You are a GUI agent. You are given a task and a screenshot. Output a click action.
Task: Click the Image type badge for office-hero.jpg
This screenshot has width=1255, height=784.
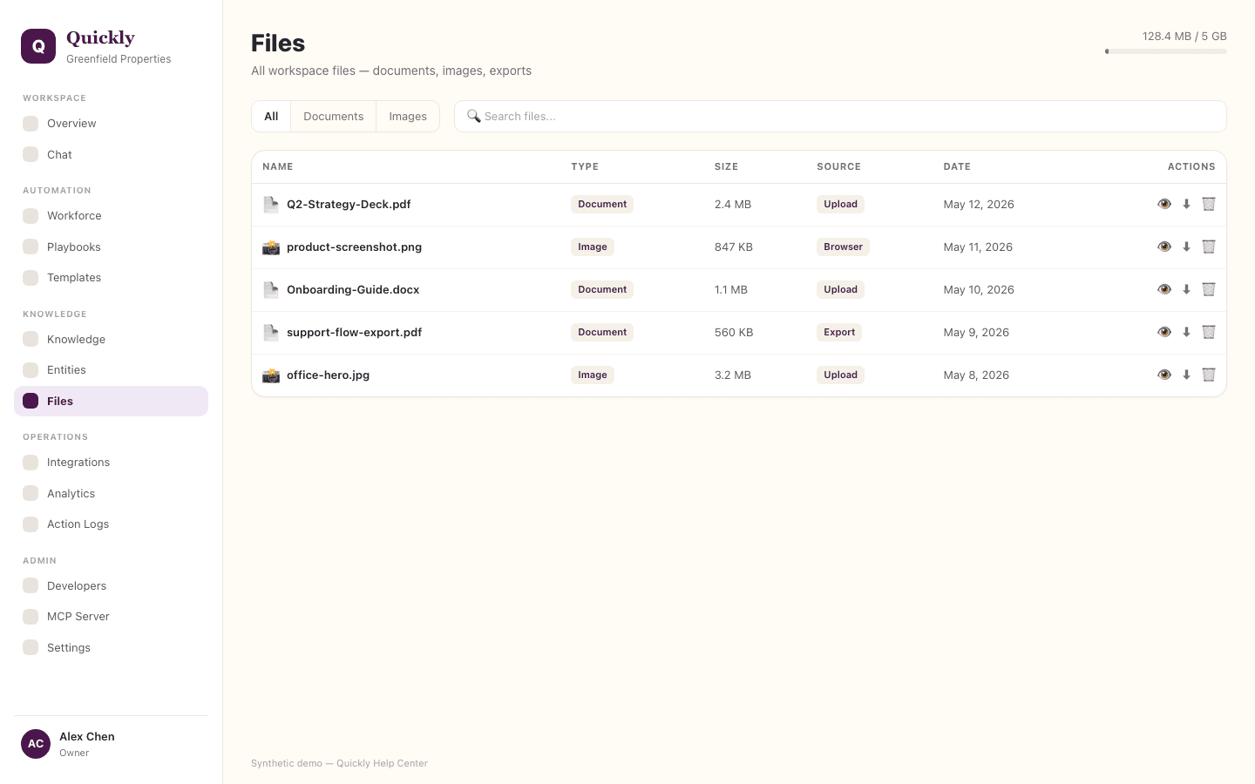(593, 375)
